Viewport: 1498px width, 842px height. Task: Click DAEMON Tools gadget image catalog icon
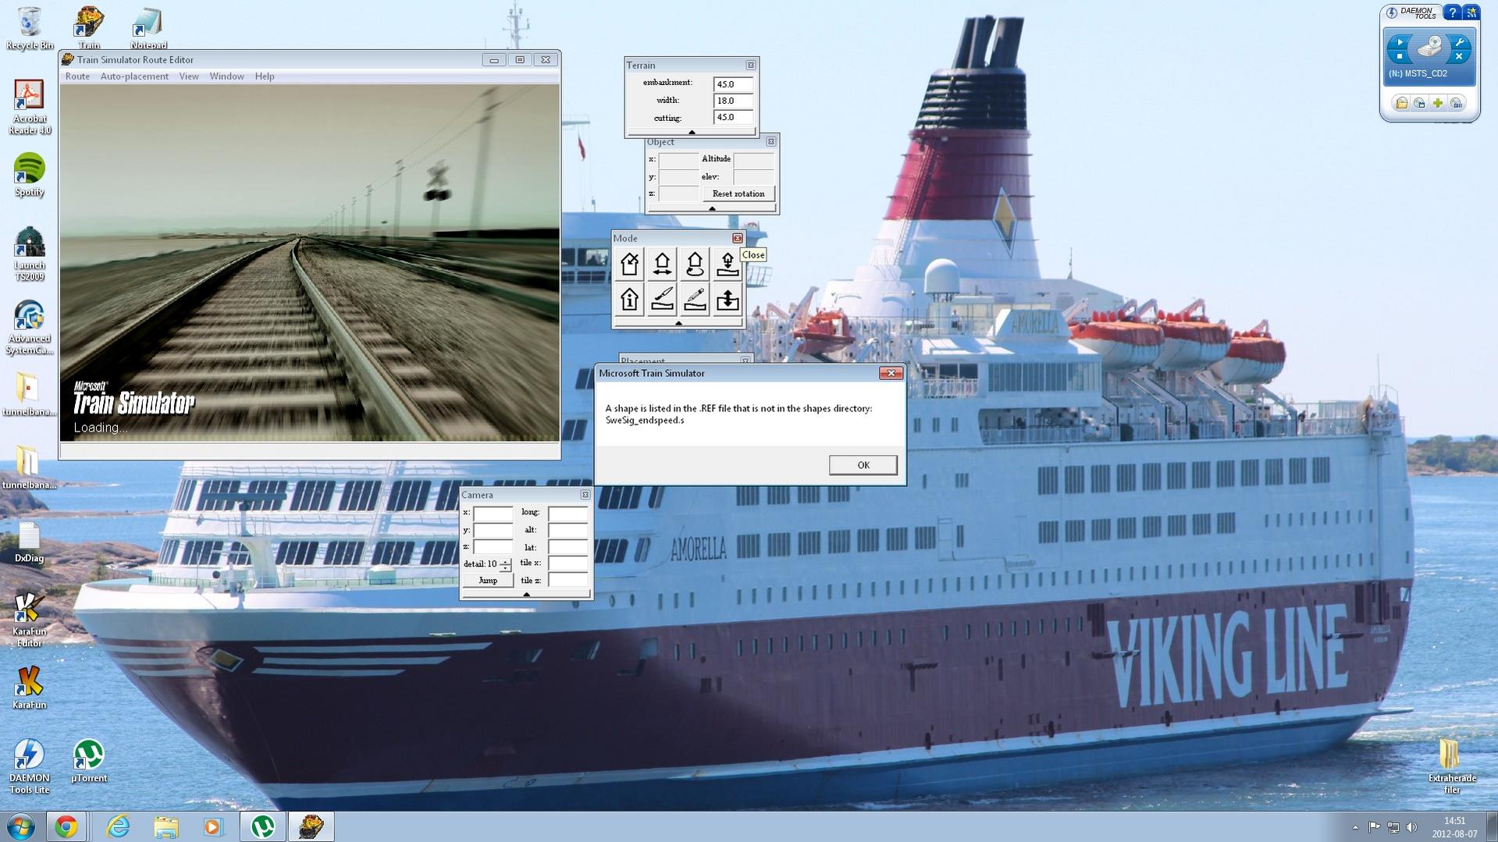pos(1420,103)
